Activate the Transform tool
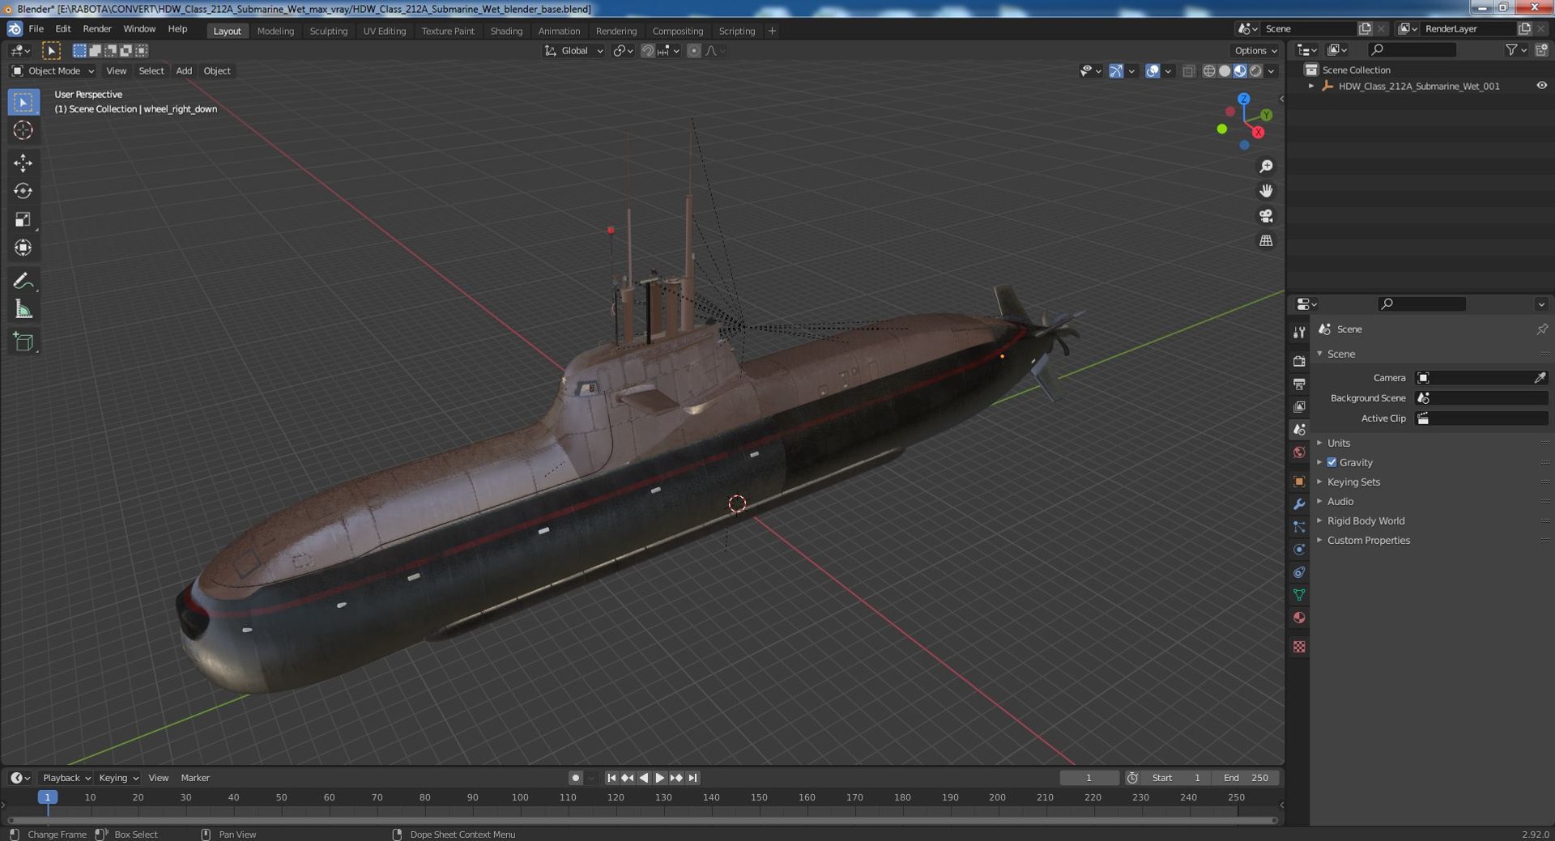 [x=23, y=248]
